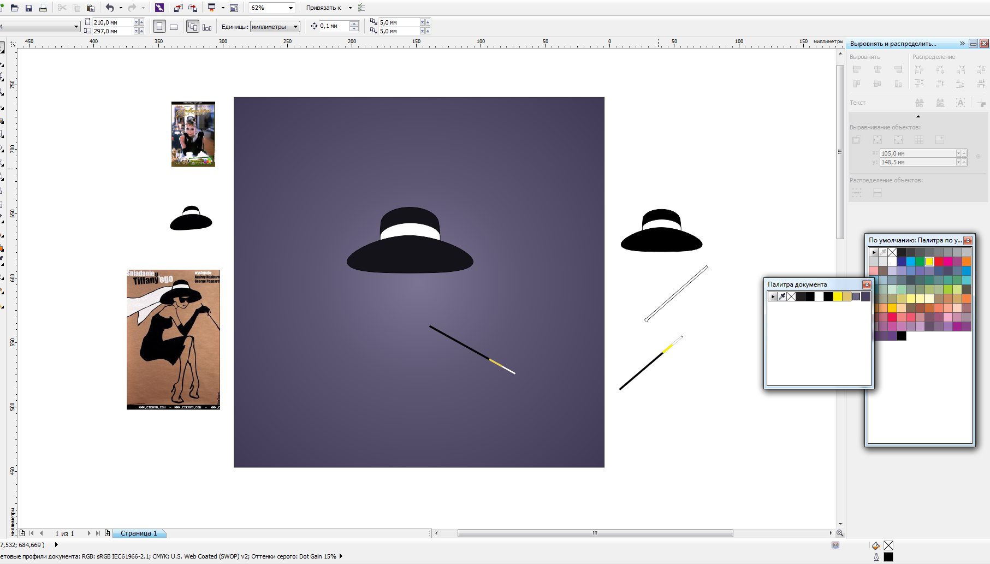This screenshot has width=990, height=564.
Task: Set page to landscape orientation
Action: [174, 26]
